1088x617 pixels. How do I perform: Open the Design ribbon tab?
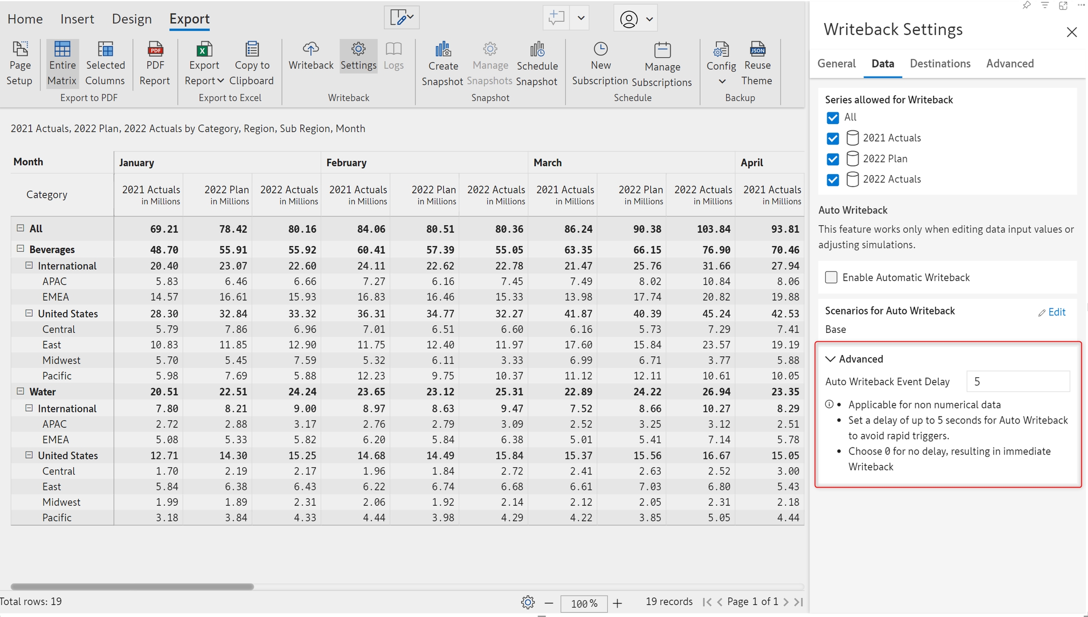click(132, 19)
